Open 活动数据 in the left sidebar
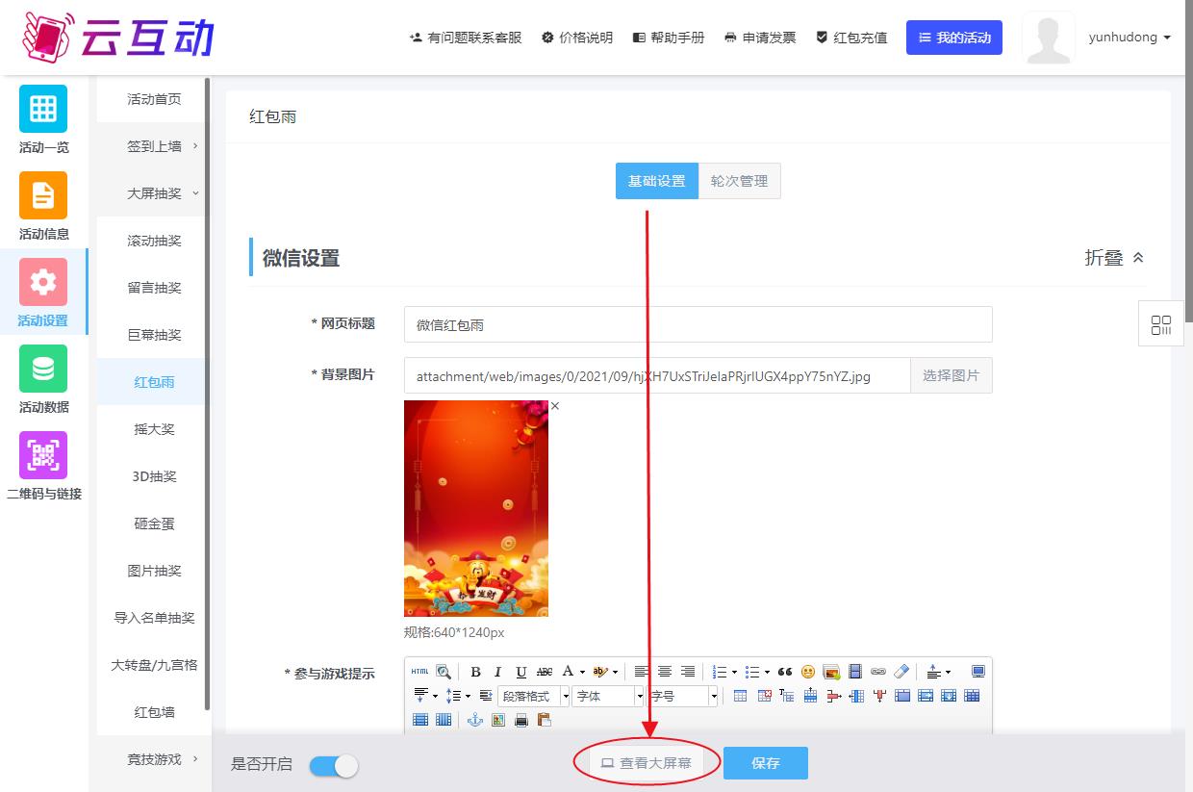 click(x=43, y=380)
